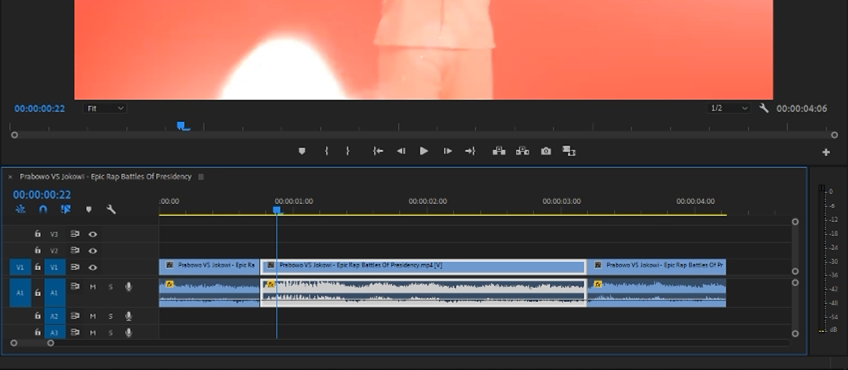Toggle the V1 track targeting button

coord(55,267)
